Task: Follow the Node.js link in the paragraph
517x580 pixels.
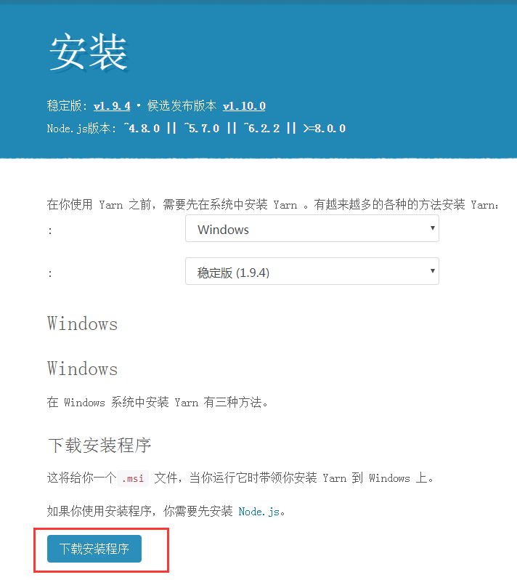Action: click(258, 512)
